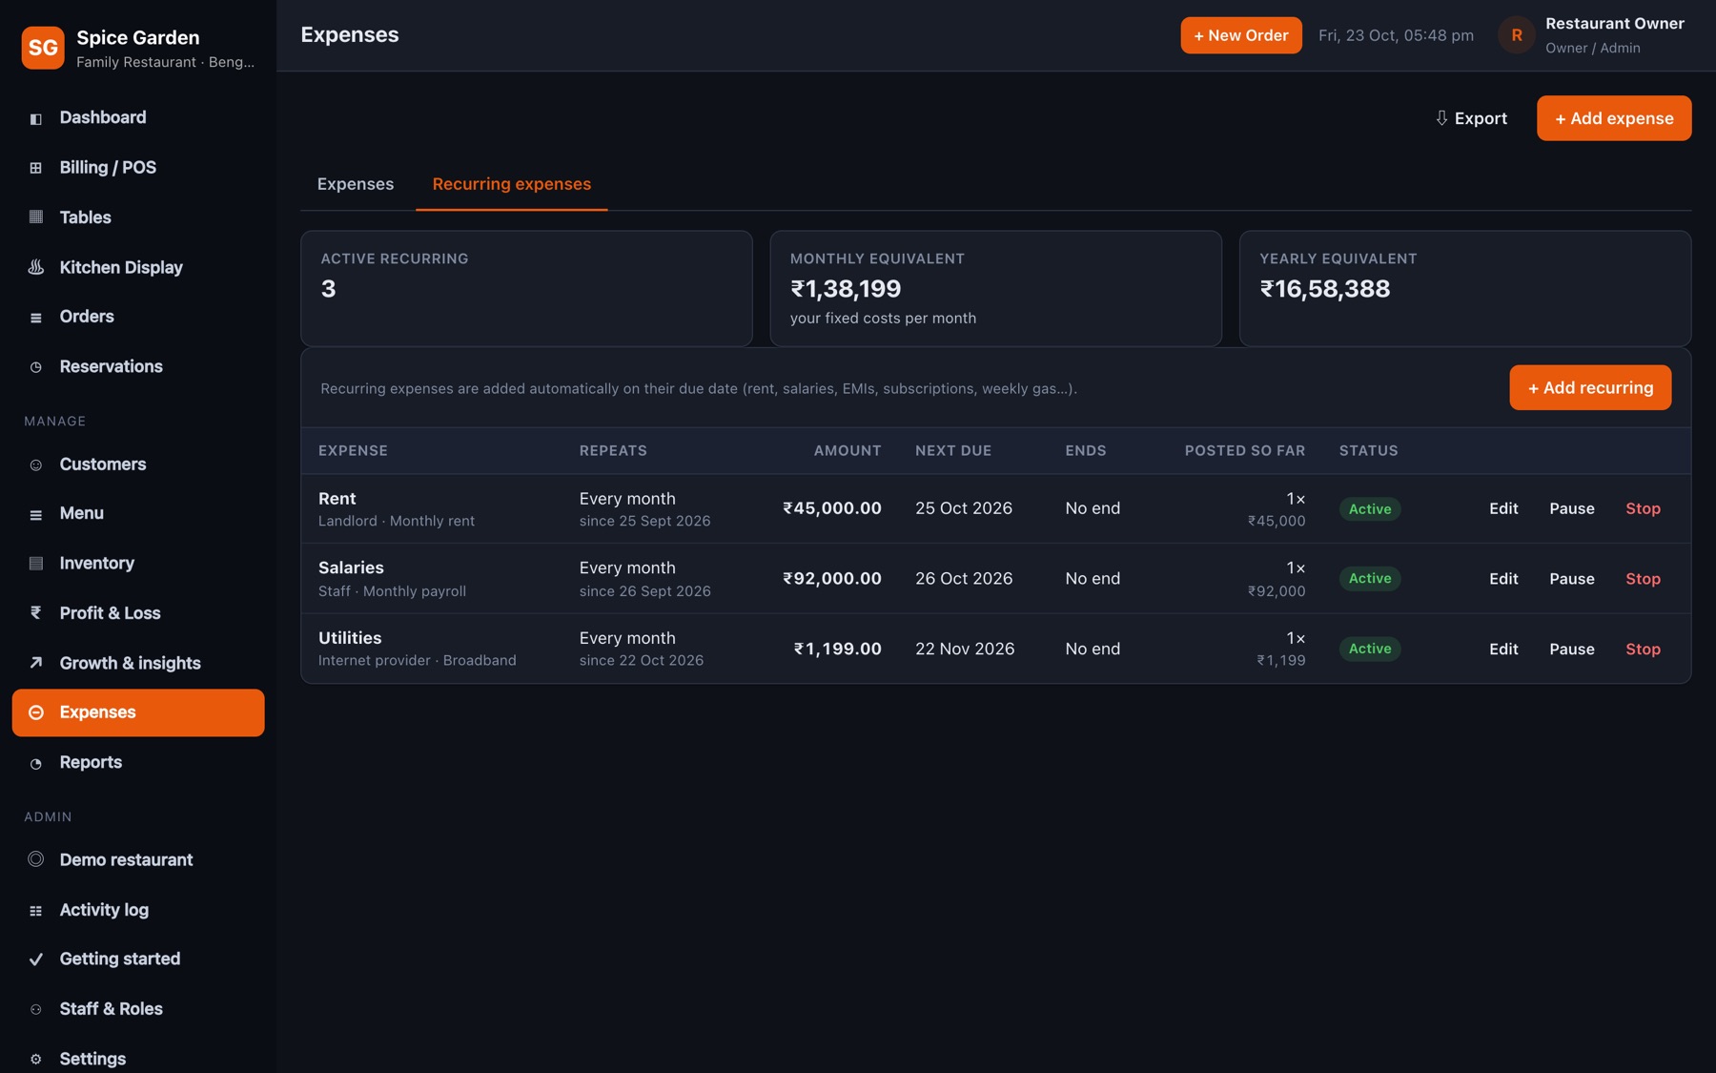
Task: Switch to the Expenses tab
Action: [356, 184]
